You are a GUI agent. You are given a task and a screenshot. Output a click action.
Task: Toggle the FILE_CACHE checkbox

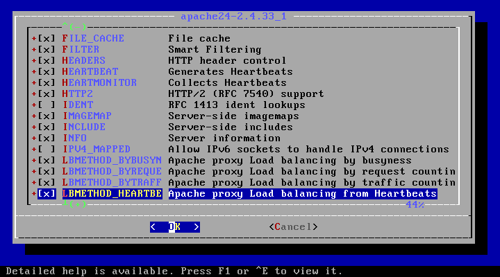(x=47, y=39)
